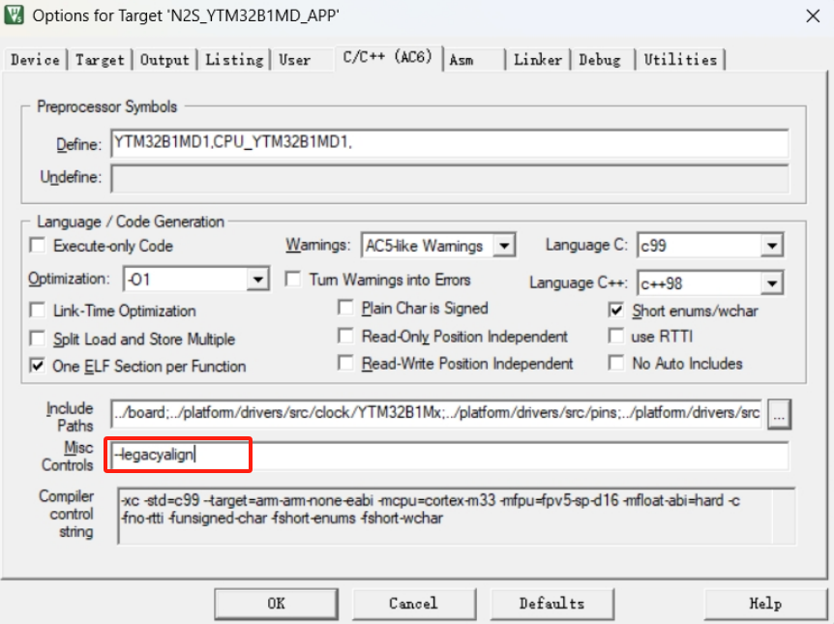
Task: Disable Short enums/wchar option
Action: [616, 311]
